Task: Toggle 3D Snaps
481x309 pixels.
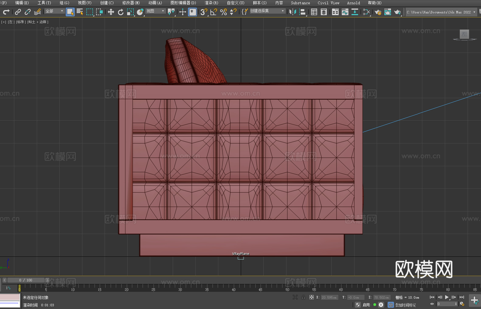Action: pyautogui.click(x=204, y=12)
